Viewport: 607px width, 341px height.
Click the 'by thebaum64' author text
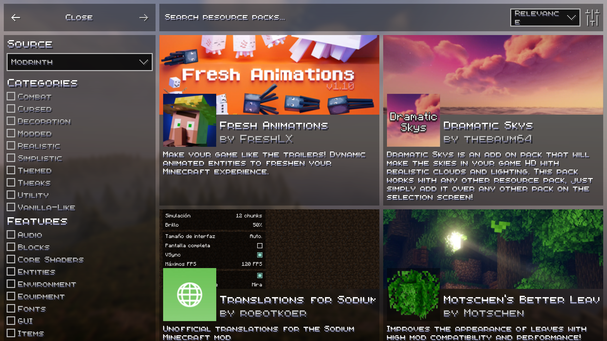click(488, 139)
